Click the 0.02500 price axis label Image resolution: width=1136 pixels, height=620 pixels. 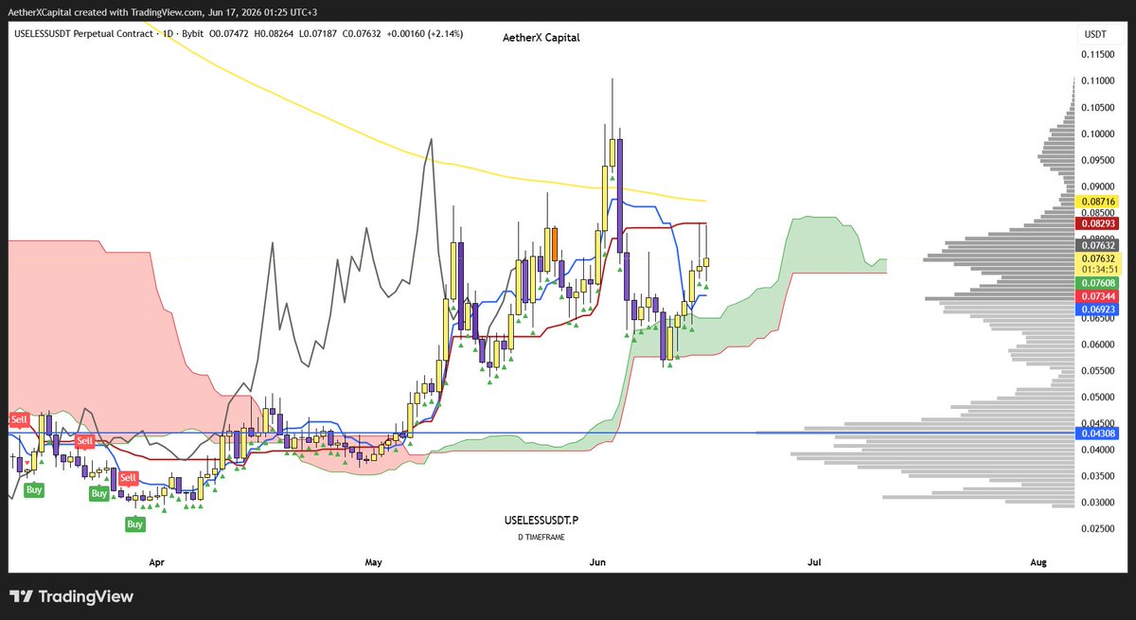[x=1099, y=529]
